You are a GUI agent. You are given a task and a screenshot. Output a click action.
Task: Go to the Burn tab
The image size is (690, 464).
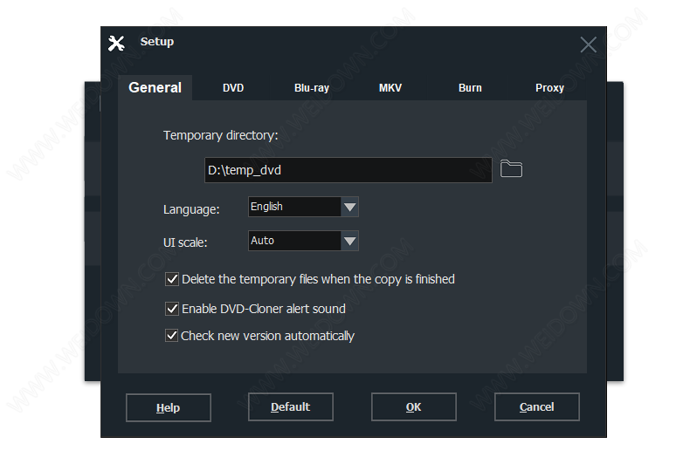coord(470,88)
